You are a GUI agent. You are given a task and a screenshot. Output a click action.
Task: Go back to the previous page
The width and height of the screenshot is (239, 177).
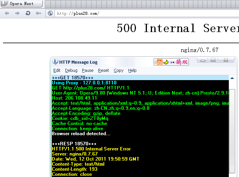[7, 13]
